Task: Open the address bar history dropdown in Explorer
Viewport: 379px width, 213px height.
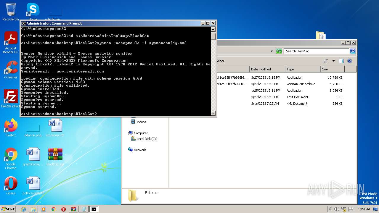Action: click(x=272, y=51)
